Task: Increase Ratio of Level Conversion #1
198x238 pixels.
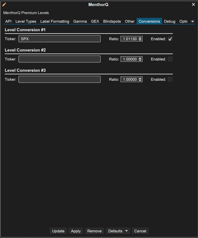Action: (x=140, y=38)
